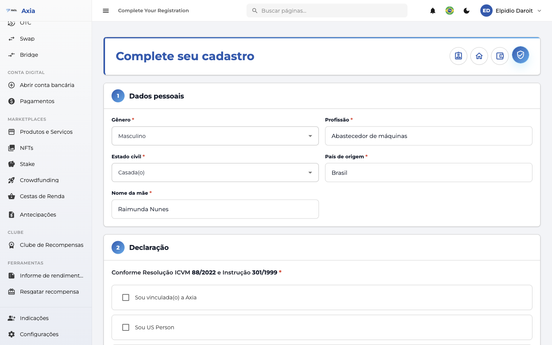Click the basket icon for Cestas de Renda
552x345 pixels.
(11, 196)
